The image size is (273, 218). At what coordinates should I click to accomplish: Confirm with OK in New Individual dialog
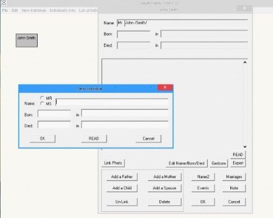tap(43, 138)
